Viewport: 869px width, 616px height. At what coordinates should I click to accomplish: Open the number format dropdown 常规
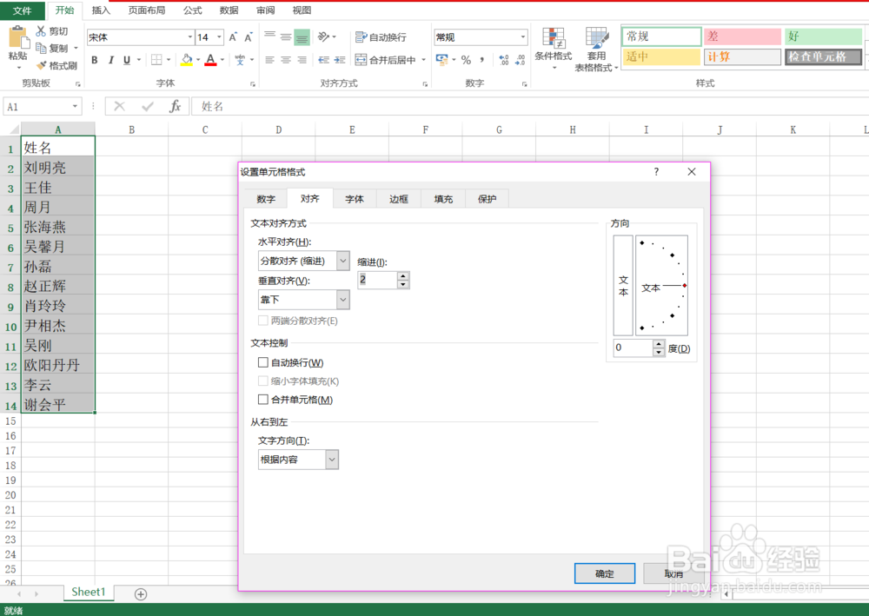pyautogui.click(x=522, y=37)
